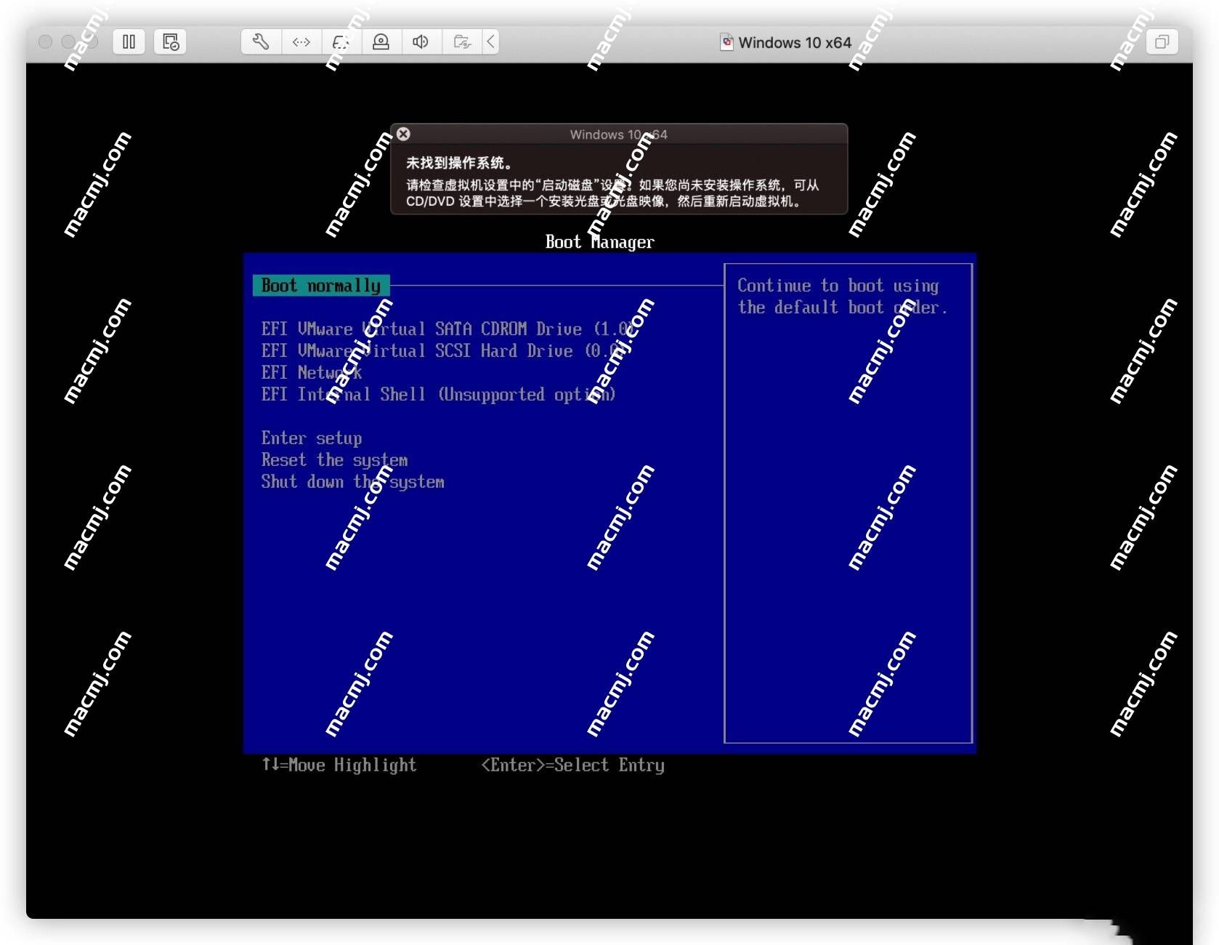Open virtual machine settings wrench icon
1219x945 pixels.
(x=261, y=41)
